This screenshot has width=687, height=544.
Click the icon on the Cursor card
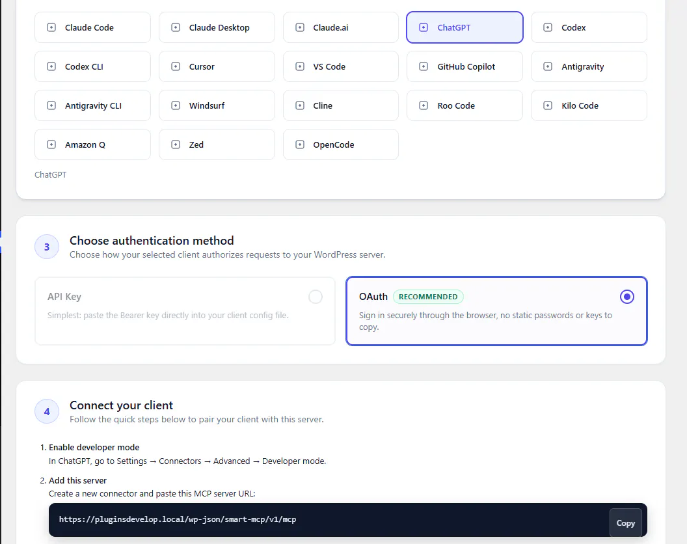tap(176, 66)
